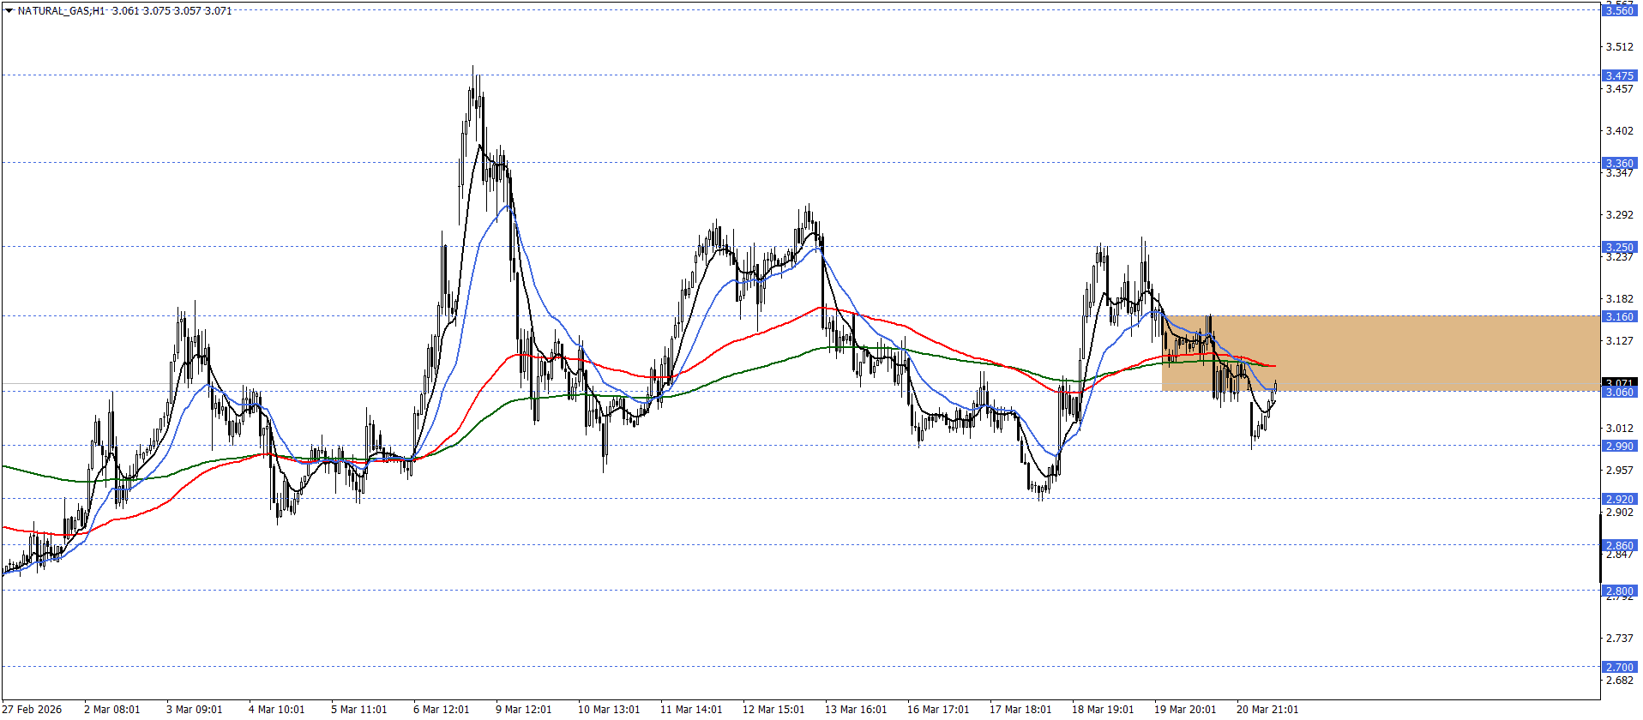Select the 6 Mar 12:01 time axis label
1643x720 pixels.
441,709
